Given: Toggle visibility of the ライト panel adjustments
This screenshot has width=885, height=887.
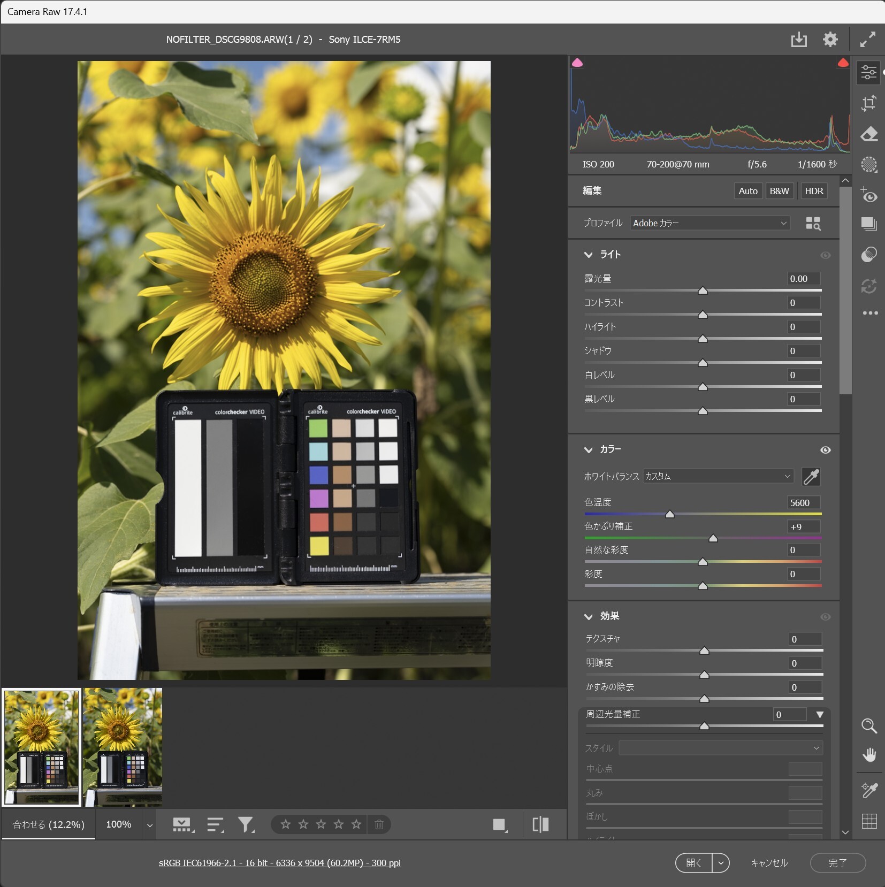Looking at the screenshot, I should pos(826,255).
